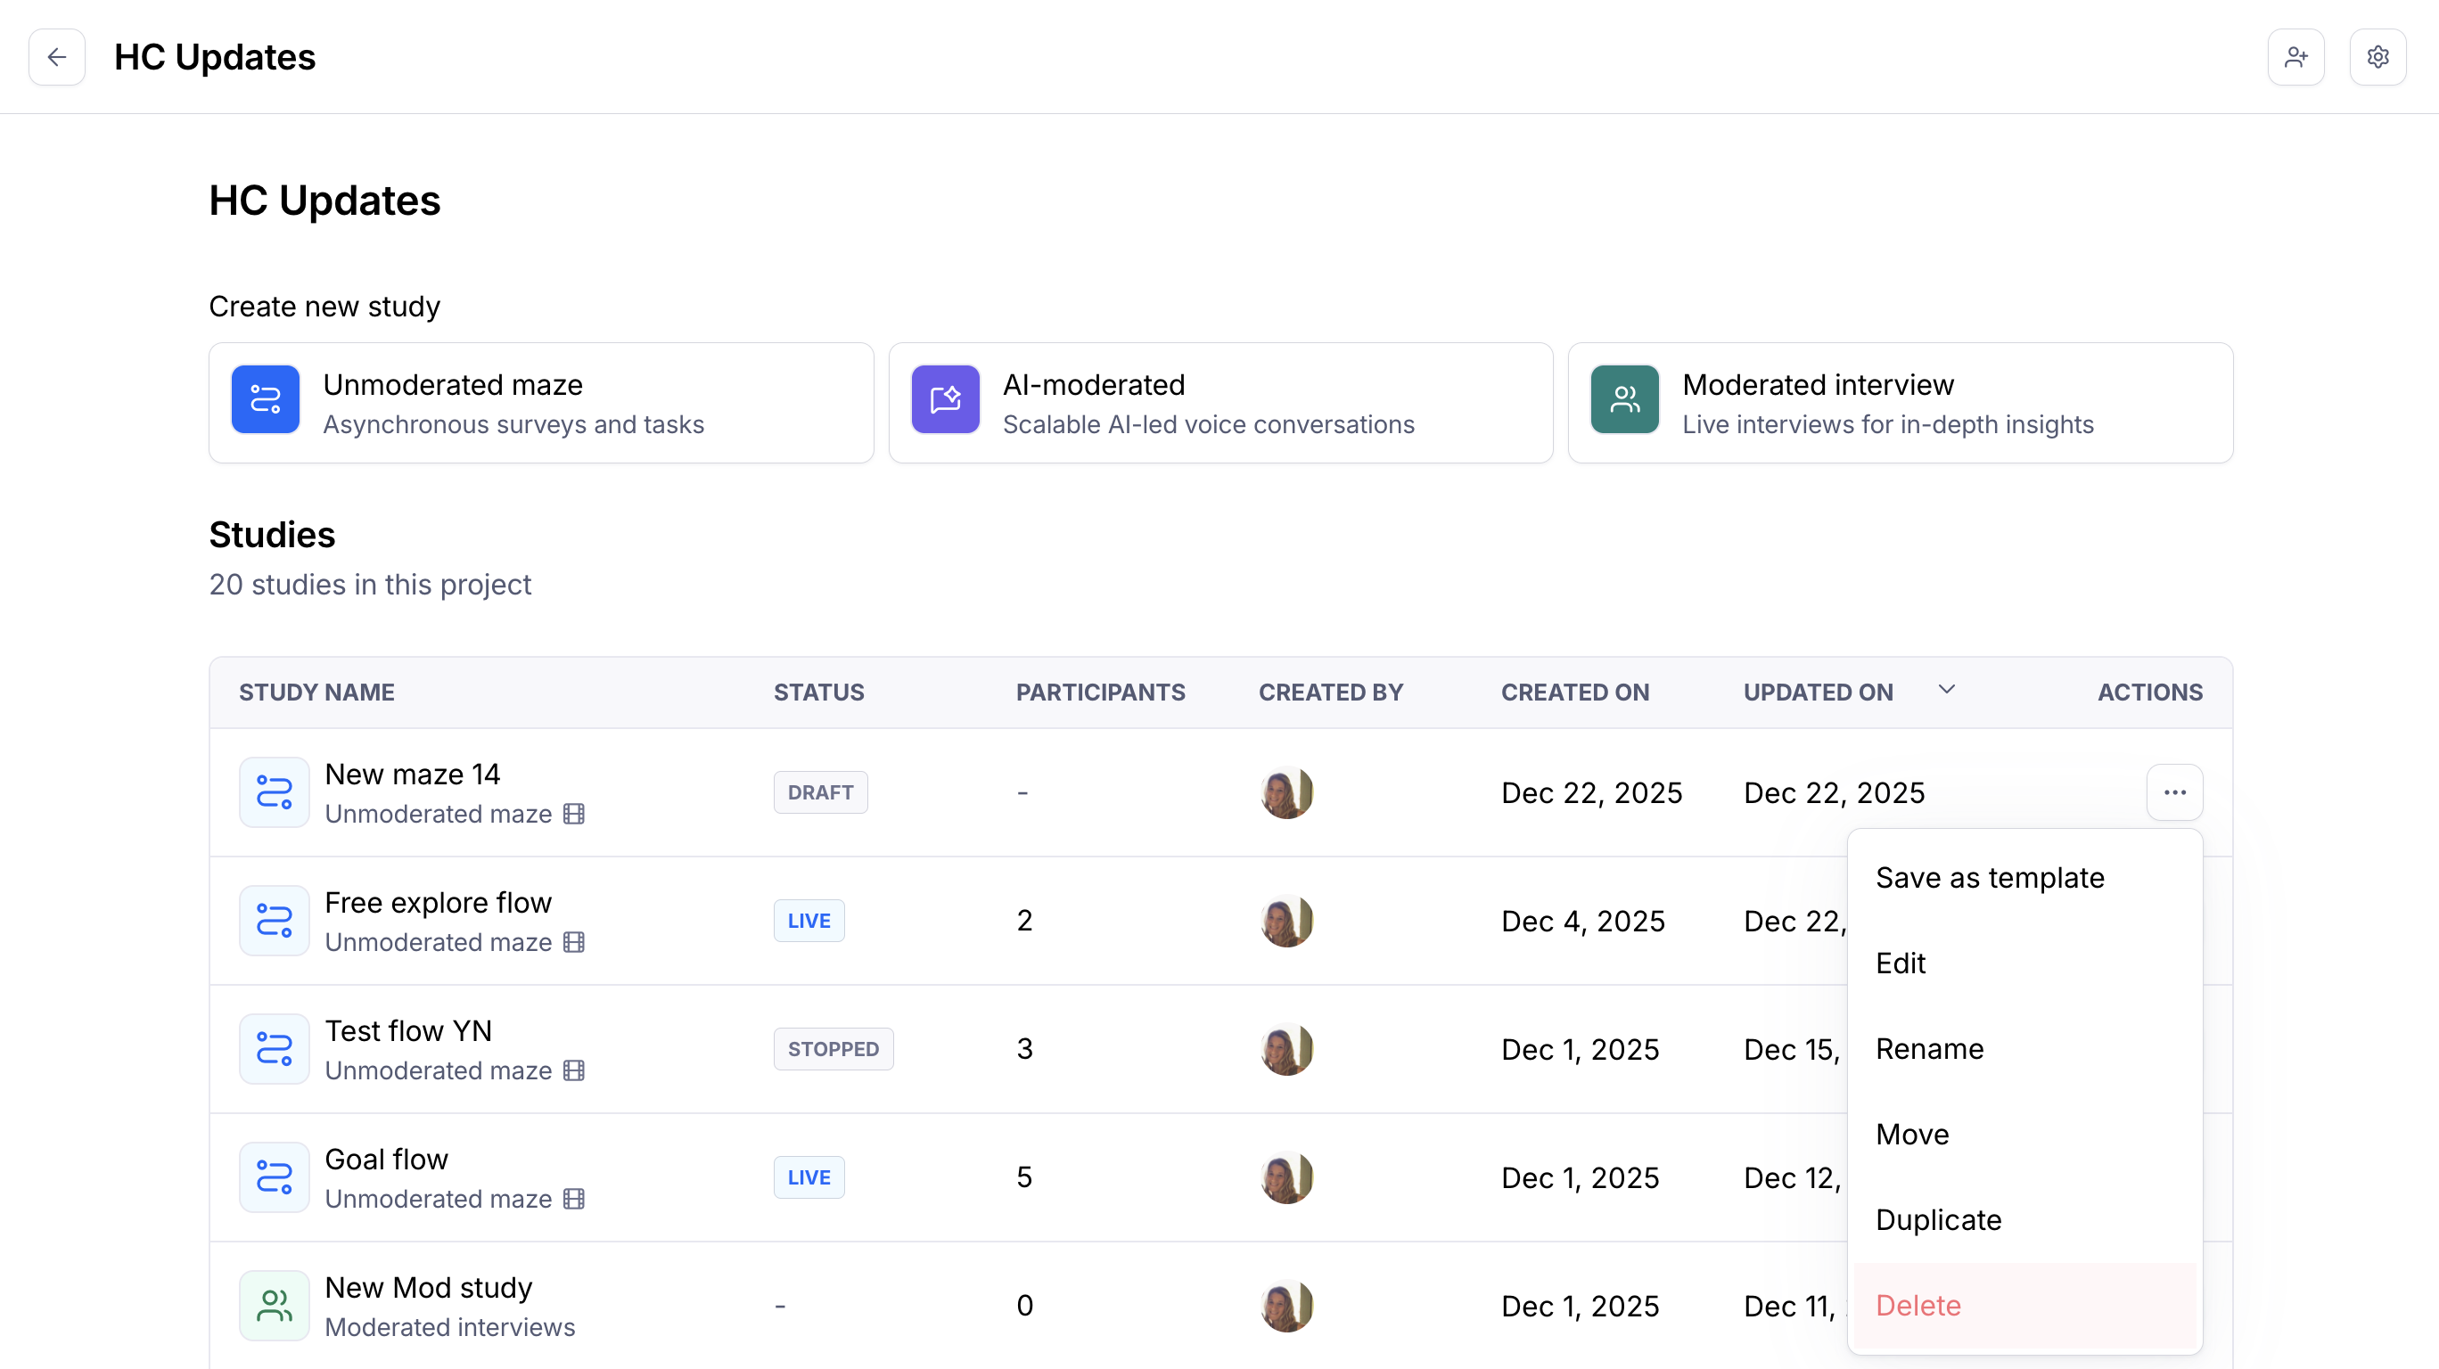Choose Save as template from menu
The image size is (2439, 1369).
1989,878
